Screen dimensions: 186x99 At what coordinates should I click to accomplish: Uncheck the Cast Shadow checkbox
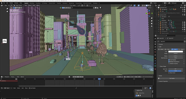[x=169, y=60]
